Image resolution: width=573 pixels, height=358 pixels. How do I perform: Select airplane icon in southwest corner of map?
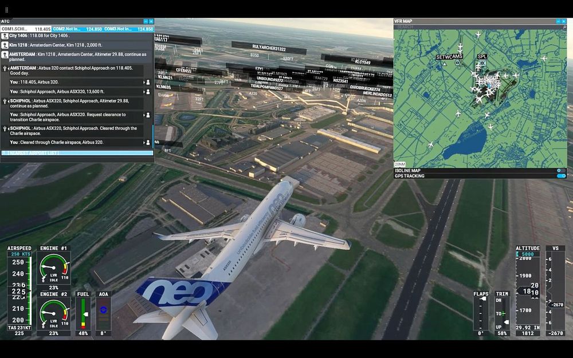point(430,145)
